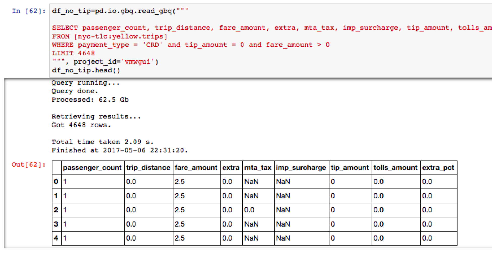Place cursor on the read_gbq code line
Screen dimensions: 492x253
[120, 11]
